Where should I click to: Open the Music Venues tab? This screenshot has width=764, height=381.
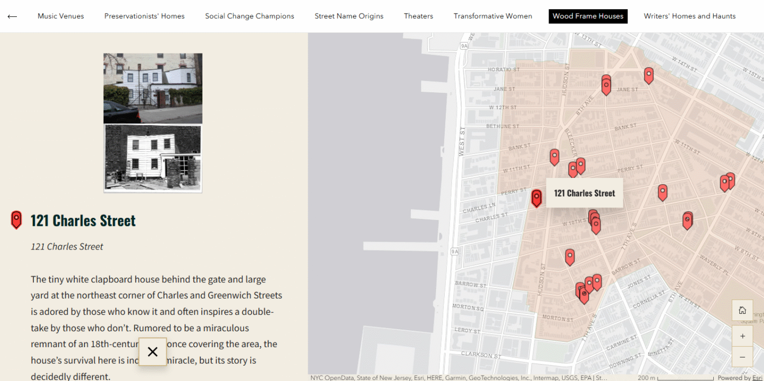click(61, 16)
